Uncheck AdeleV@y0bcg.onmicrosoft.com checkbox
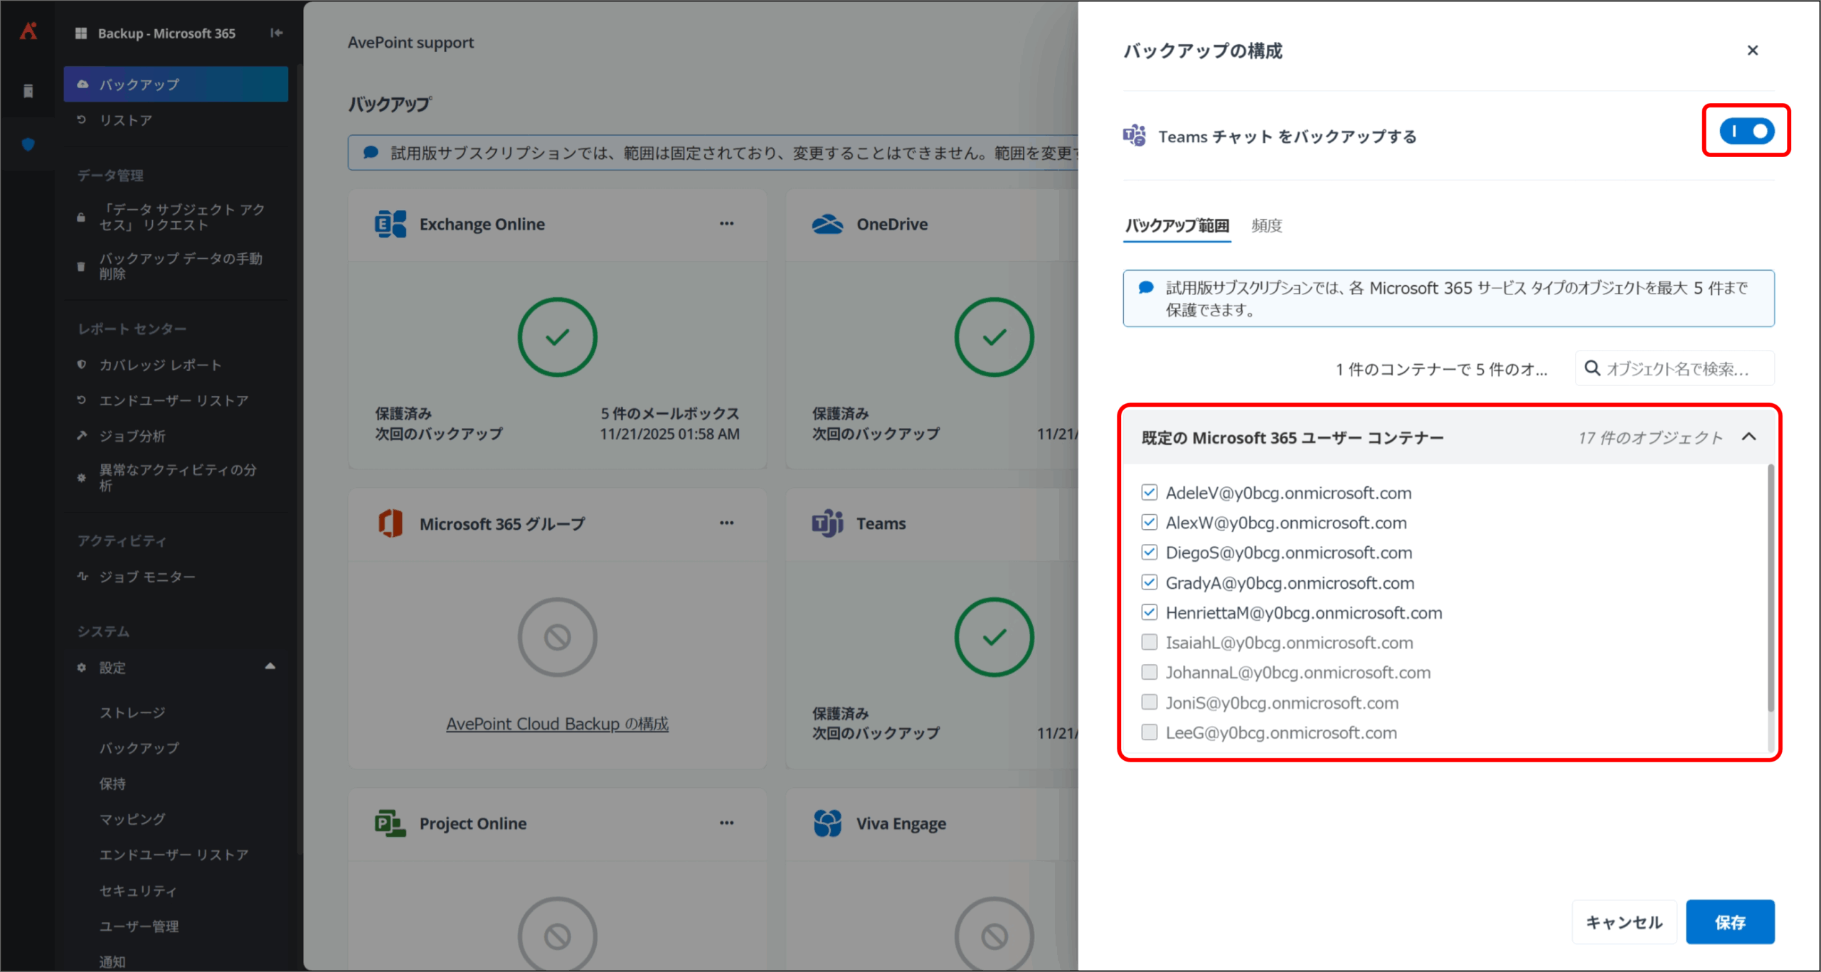 tap(1149, 492)
